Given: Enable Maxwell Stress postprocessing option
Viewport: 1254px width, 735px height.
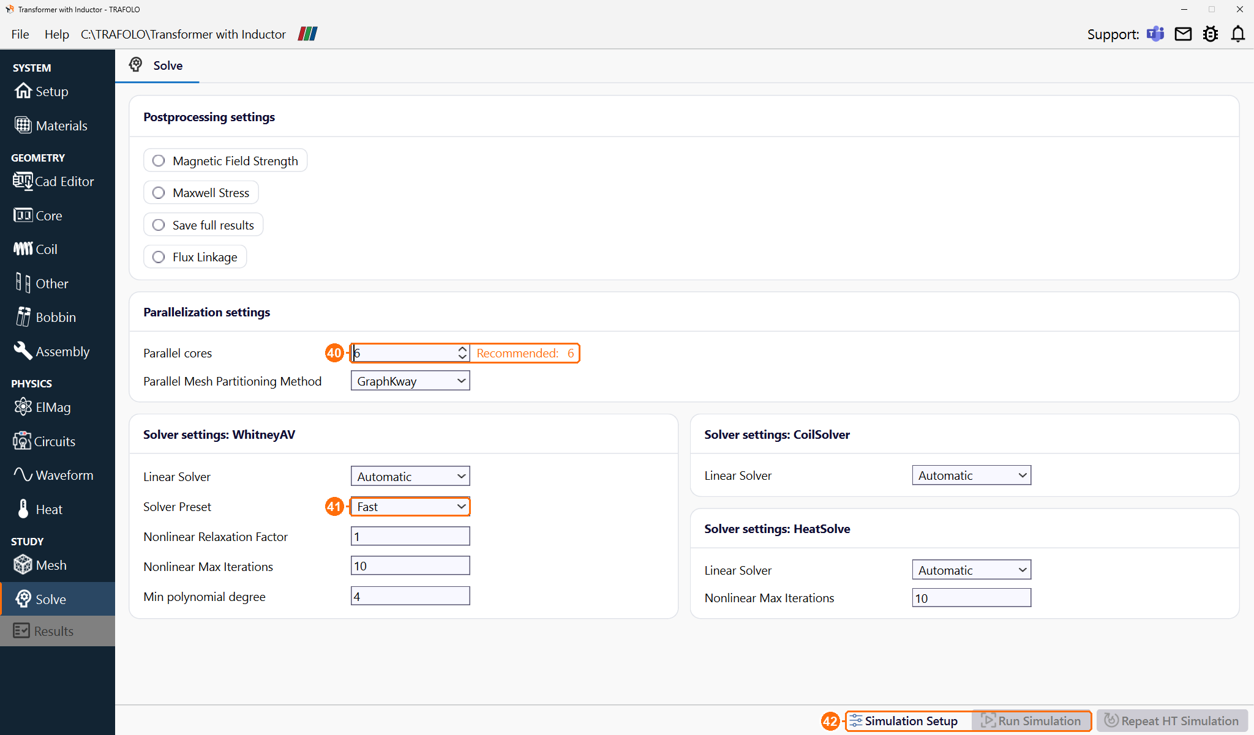Looking at the screenshot, I should click(201, 193).
